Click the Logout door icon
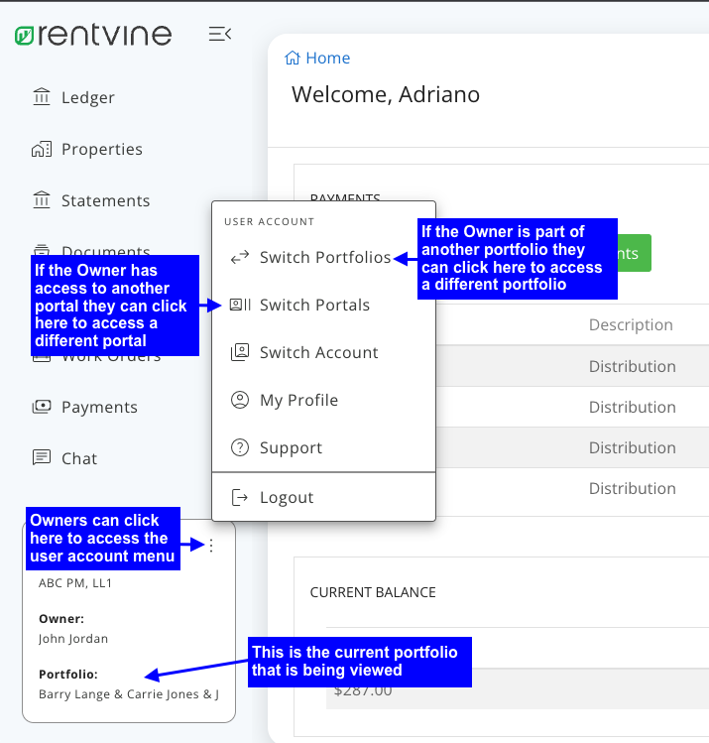 (x=240, y=498)
